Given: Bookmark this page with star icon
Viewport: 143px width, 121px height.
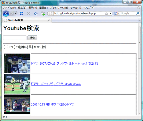Looking at the screenshot, I should pyautogui.click(x=106, y=13).
